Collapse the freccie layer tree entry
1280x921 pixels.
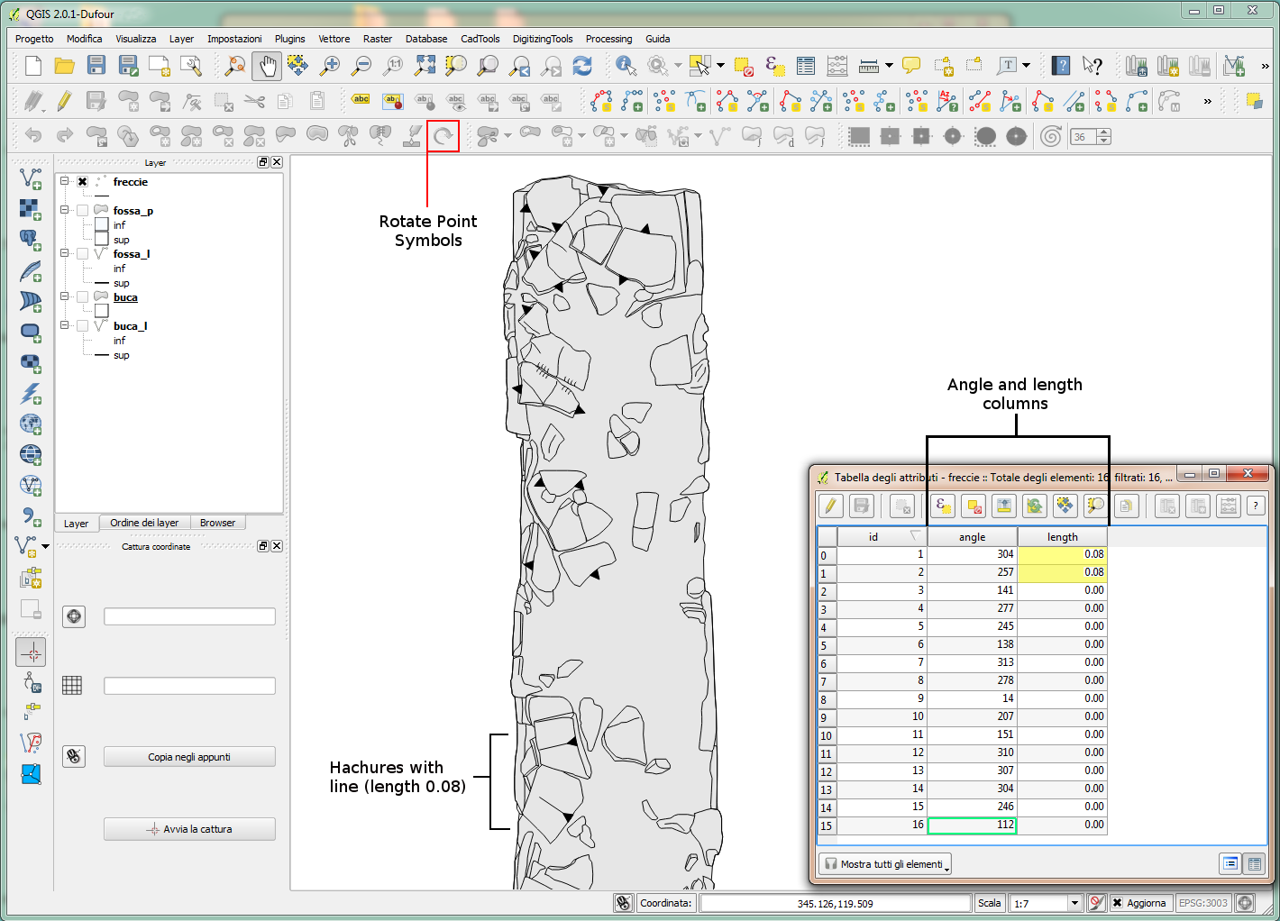64,180
